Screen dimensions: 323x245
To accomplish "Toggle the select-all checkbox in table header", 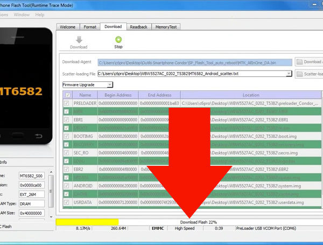I will [68, 95].
